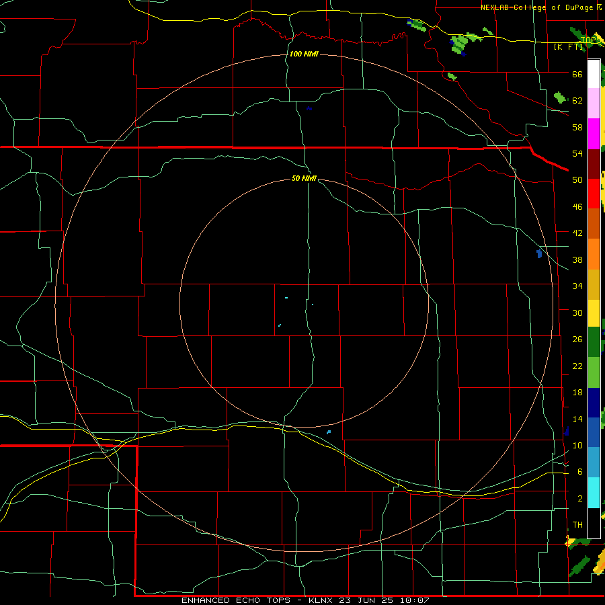Pick the bright yellow legend swatch
Image resolution: width=605 pixels, height=605 pixels.
coord(594,313)
